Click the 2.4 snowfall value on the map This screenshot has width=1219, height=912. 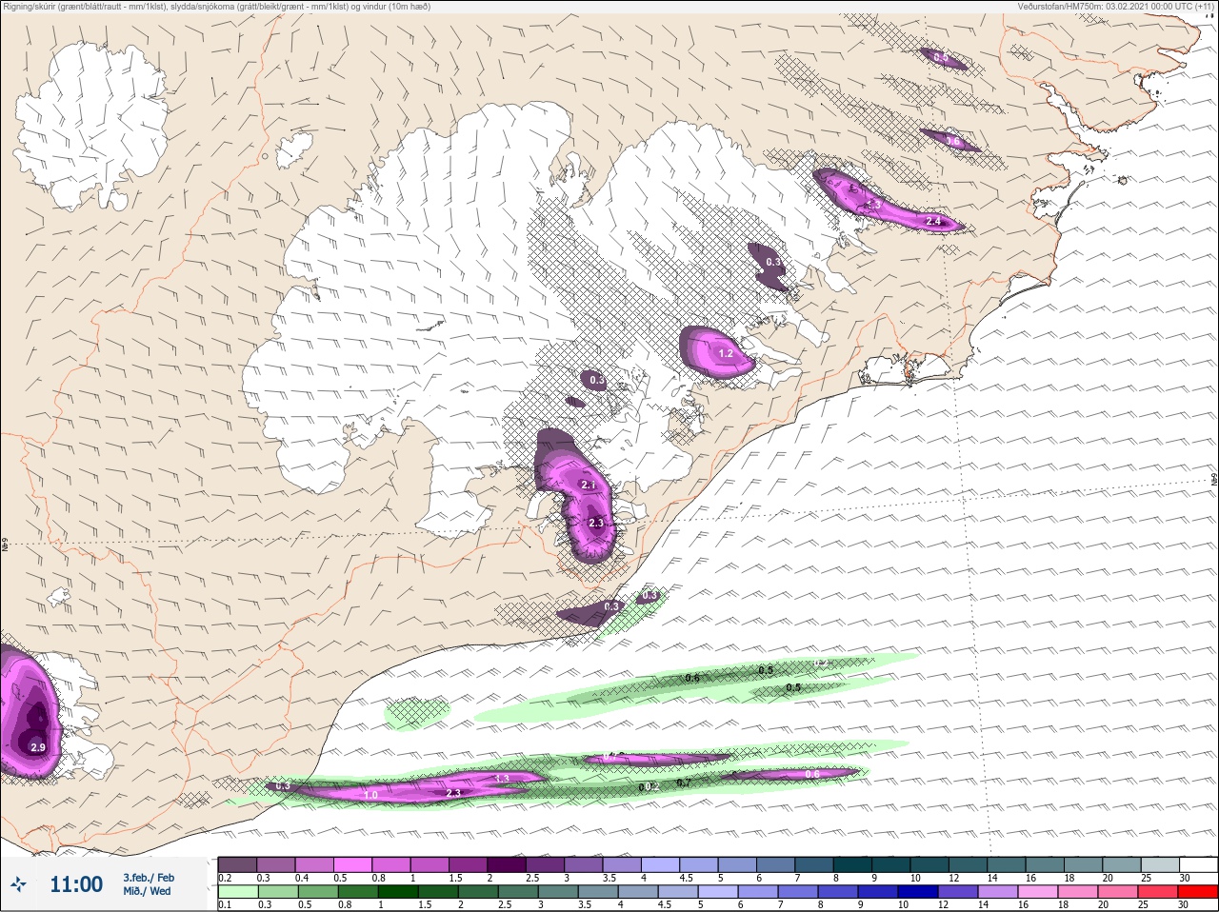(x=933, y=221)
